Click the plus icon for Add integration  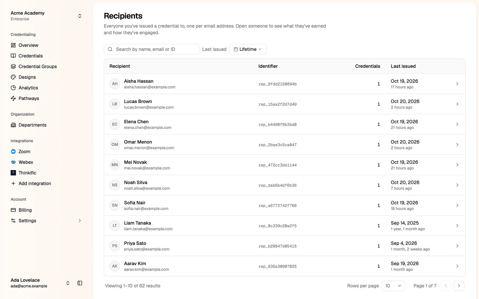click(x=13, y=183)
